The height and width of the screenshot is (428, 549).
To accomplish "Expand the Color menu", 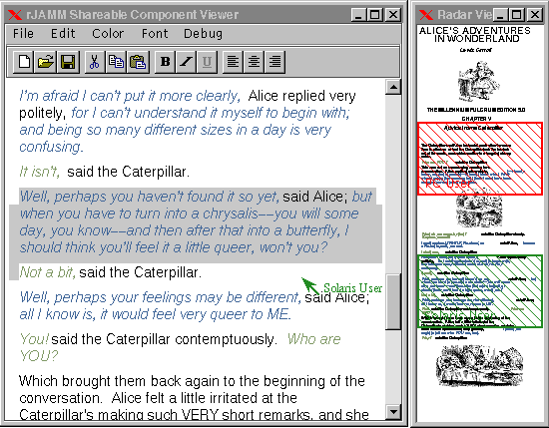I will pos(108,34).
